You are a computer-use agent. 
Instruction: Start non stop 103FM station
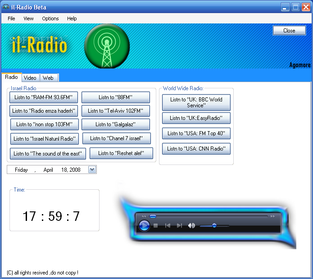[44, 124]
